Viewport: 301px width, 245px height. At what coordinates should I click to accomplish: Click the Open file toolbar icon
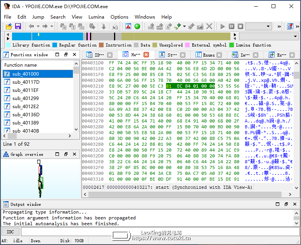[9, 26]
